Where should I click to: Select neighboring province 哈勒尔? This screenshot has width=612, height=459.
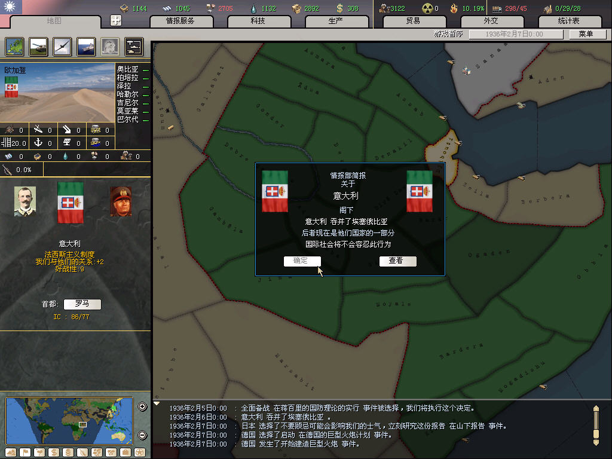128,94
